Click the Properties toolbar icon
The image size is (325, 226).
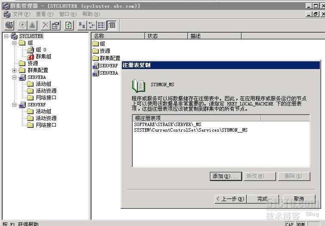(55, 25)
